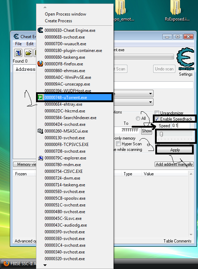The image size is (198, 269).
Task: Click the Show button
Action: pos(146,131)
